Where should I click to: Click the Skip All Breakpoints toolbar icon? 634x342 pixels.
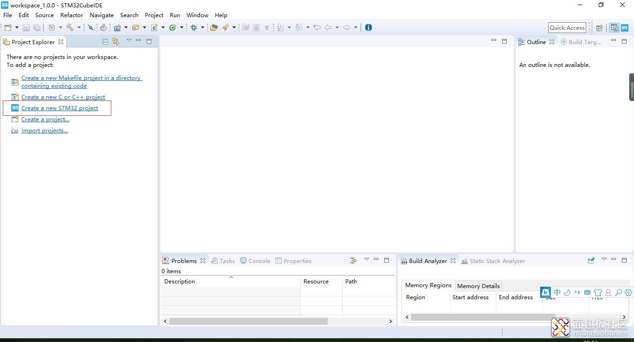[x=91, y=28]
